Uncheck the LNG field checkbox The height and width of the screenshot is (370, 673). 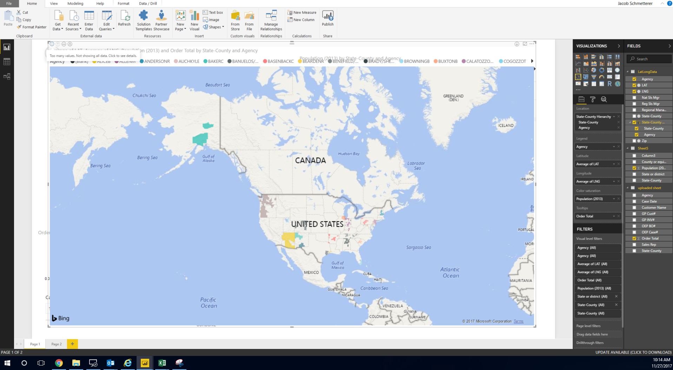point(634,92)
